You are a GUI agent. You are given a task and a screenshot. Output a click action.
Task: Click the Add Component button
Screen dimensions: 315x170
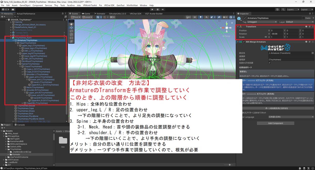275,123
